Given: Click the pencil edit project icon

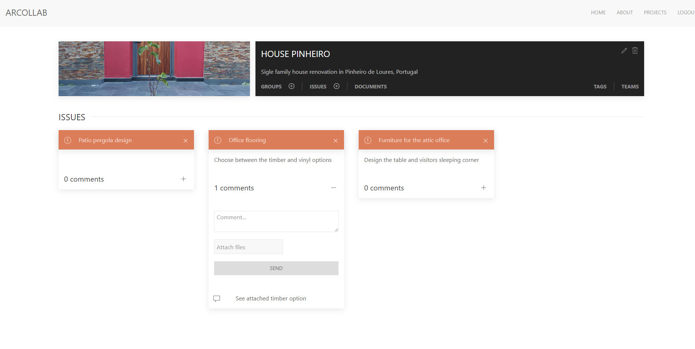Looking at the screenshot, I should (624, 51).
